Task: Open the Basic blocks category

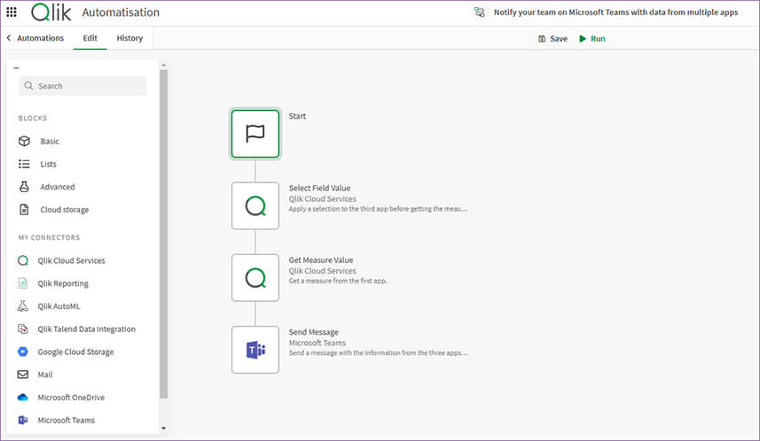Action: click(x=50, y=142)
